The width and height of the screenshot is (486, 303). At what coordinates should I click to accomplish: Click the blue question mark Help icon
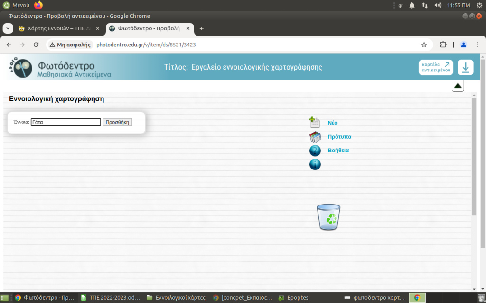[315, 151]
